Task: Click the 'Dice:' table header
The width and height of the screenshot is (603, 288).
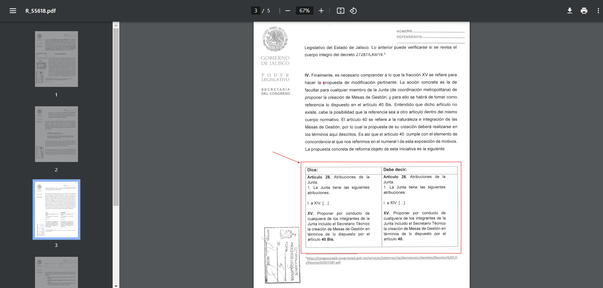Action: (x=312, y=170)
